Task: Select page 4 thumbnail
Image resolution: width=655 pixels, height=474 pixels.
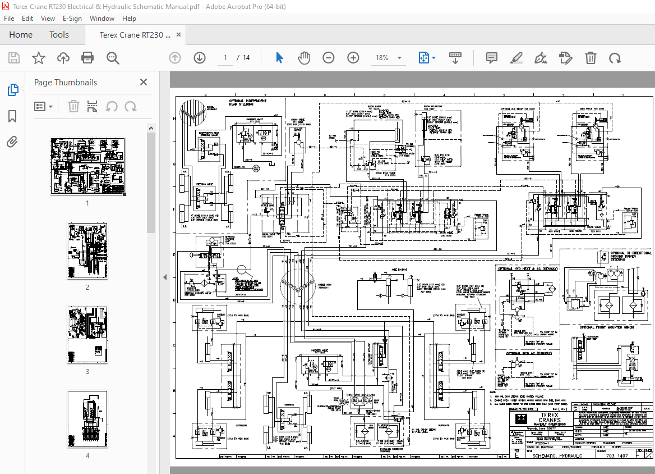Action: [87, 419]
